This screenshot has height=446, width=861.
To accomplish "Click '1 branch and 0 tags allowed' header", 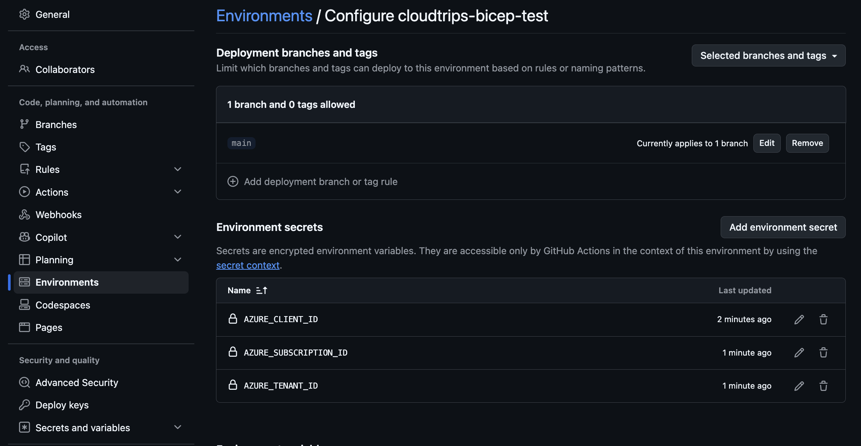I will [291, 104].
